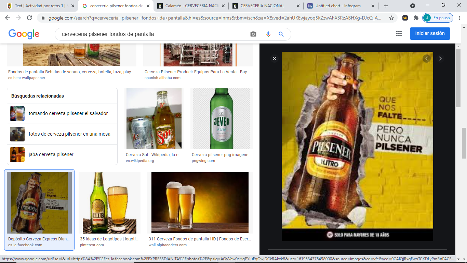The width and height of the screenshot is (467, 263).
Task: Click the extensions puzzle icon
Action: coord(417,17)
